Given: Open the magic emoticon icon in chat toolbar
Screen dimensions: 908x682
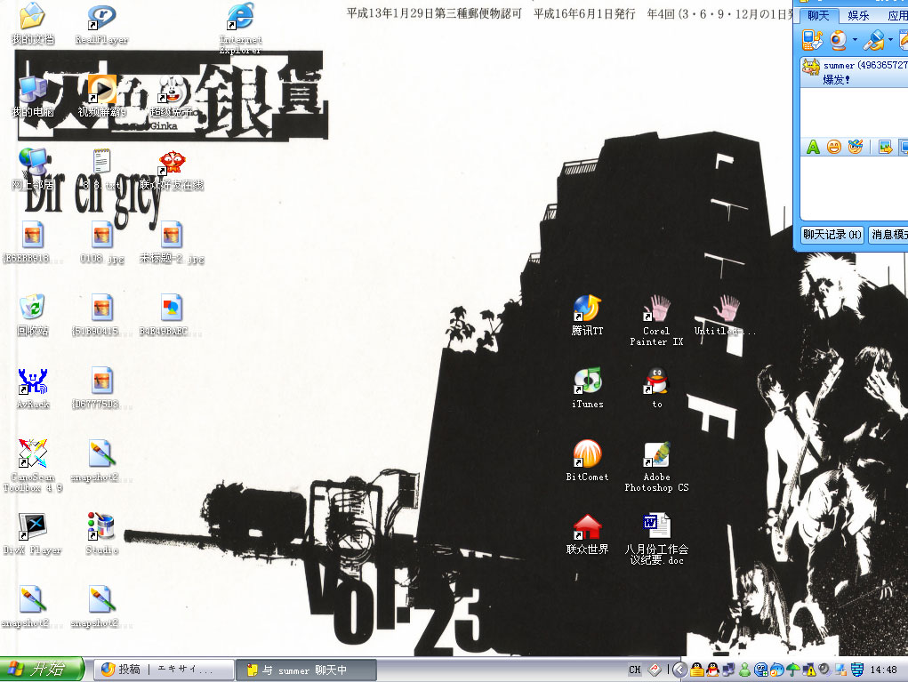Looking at the screenshot, I should [x=856, y=147].
